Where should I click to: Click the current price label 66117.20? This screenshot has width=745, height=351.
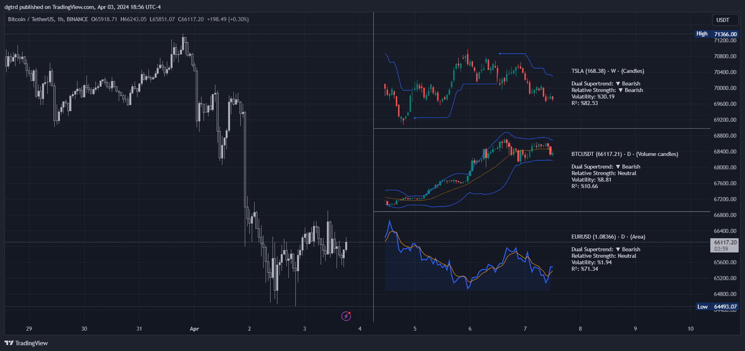(725, 245)
